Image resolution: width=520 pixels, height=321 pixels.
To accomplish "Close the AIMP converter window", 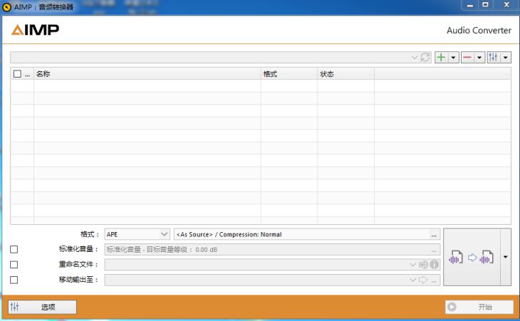I will tap(506, 5).
